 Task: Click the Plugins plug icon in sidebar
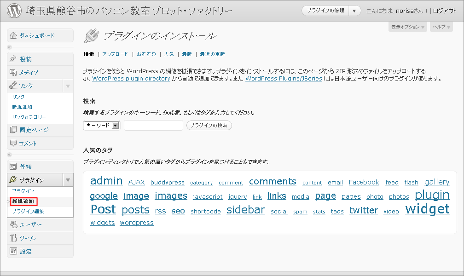pyautogui.click(x=13, y=179)
